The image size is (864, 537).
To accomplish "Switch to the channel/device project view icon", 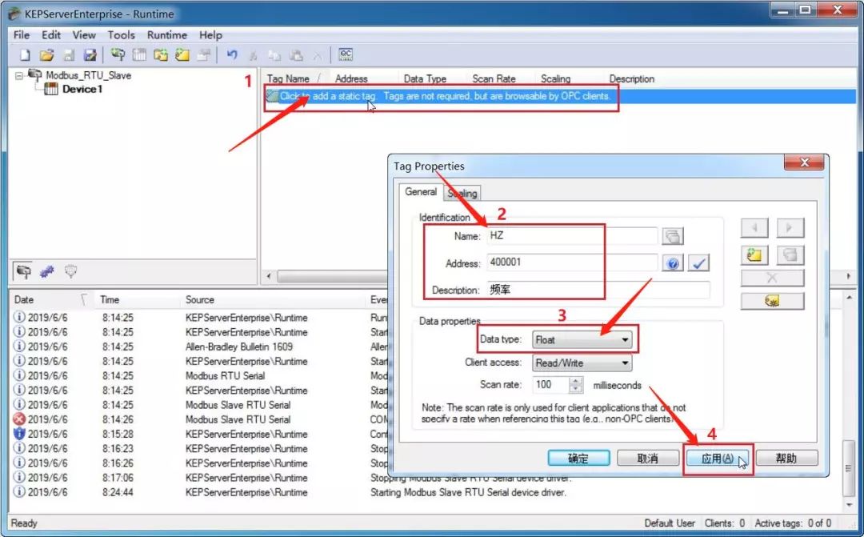I will point(23,271).
